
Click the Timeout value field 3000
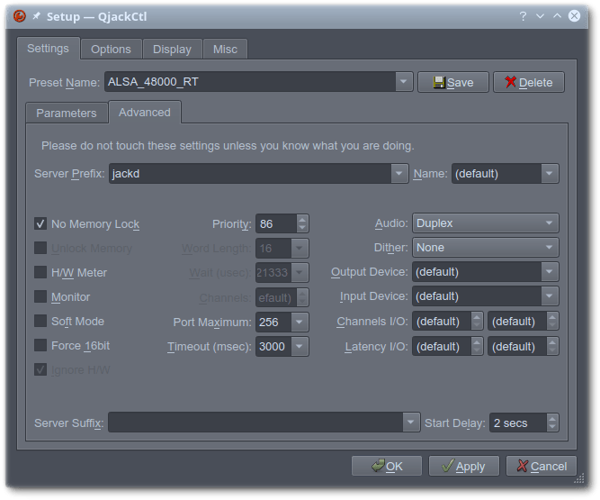coord(273,346)
